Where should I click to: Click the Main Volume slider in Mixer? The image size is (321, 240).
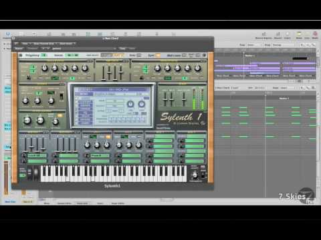pos(184,99)
